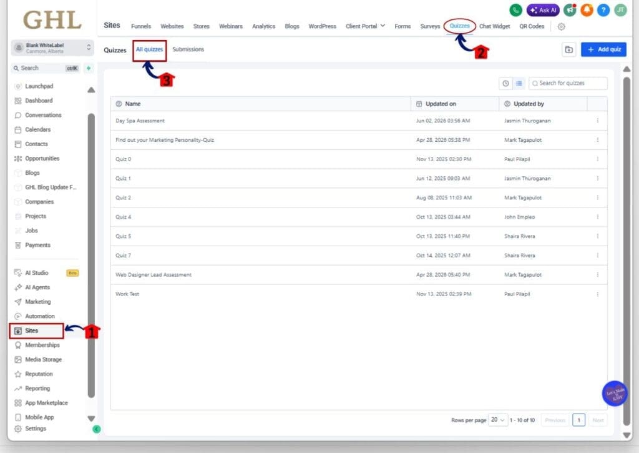The height and width of the screenshot is (453, 639).
Task: Sort by Updated by column header
Action: (x=543, y=104)
